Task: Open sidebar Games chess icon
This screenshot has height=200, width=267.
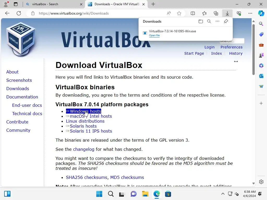Action: tap(261, 55)
